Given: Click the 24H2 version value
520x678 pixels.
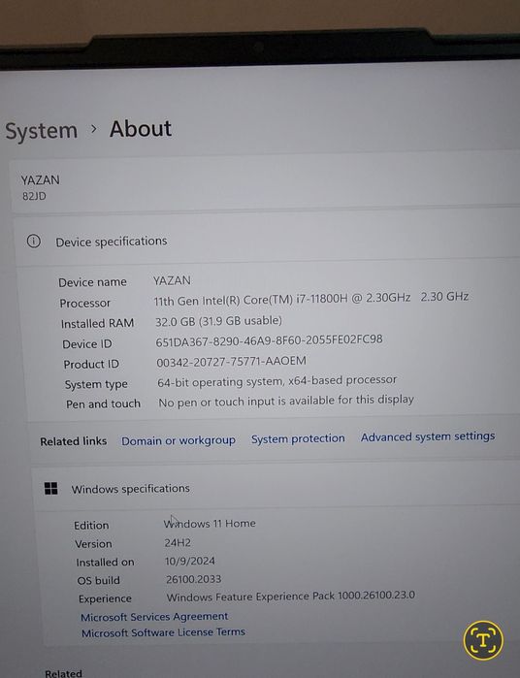Looking at the screenshot, I should (178, 542).
